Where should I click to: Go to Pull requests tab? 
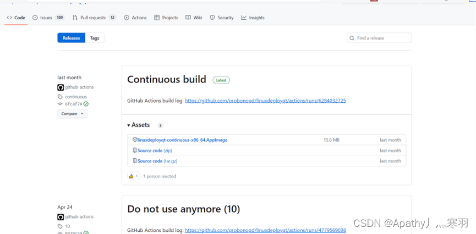click(x=94, y=18)
